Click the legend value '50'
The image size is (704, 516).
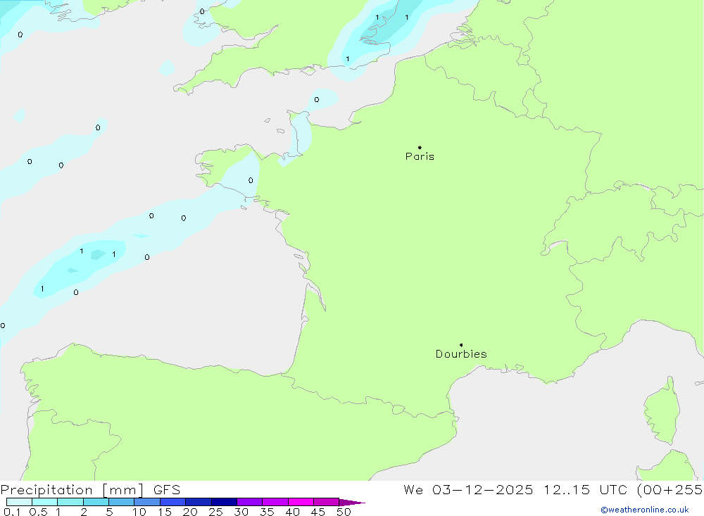click(x=344, y=512)
